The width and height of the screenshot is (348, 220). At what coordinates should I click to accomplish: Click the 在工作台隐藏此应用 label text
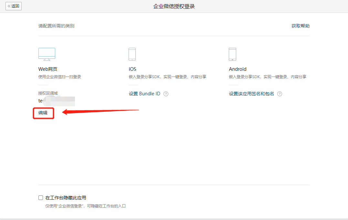(x=66, y=198)
